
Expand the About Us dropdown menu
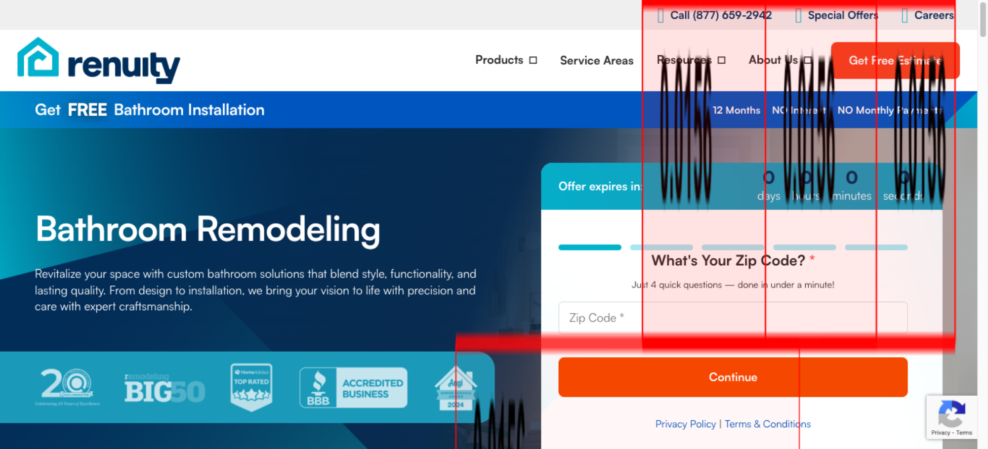(x=780, y=60)
